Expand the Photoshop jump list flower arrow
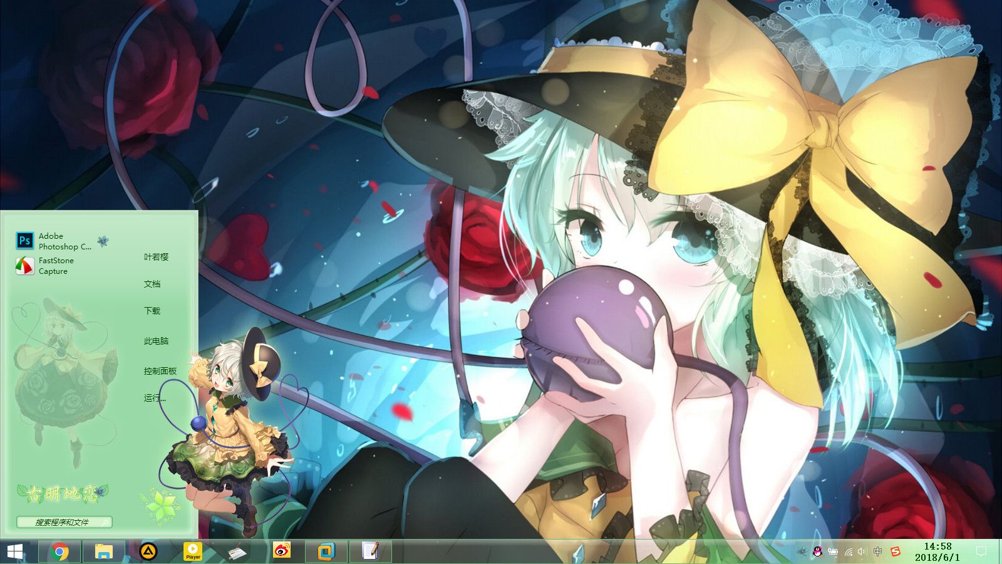The image size is (1002, 564). [x=103, y=241]
